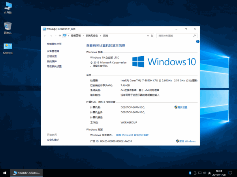This screenshot has height=177, width=237.
Task: Select product ID 00425-00000-00002-AA051
Action: point(116,141)
